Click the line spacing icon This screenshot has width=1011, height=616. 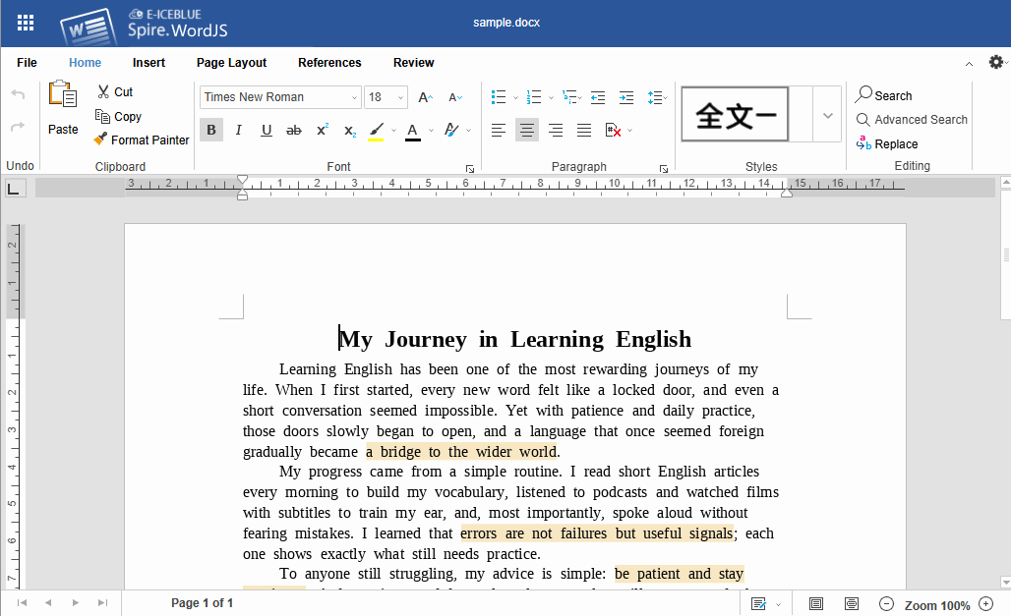click(x=655, y=97)
